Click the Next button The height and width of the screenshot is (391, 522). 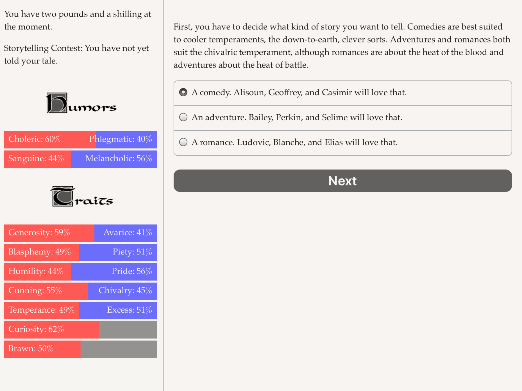tap(342, 181)
